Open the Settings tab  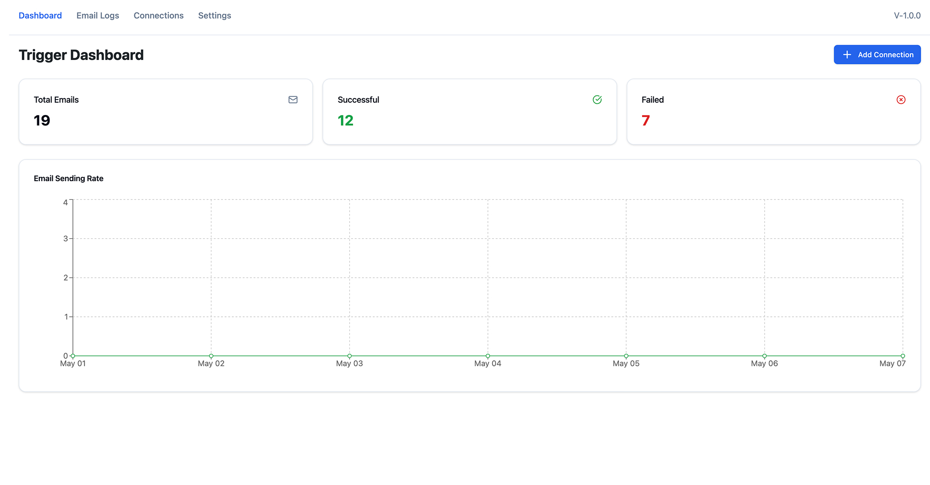click(215, 15)
